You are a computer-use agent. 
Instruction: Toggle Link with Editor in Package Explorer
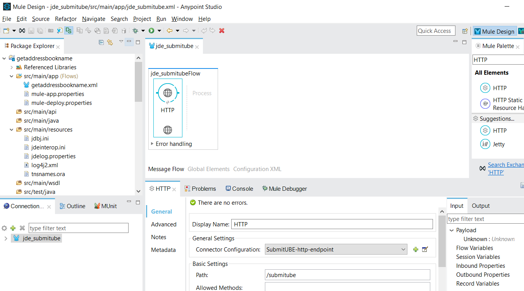coord(110,42)
